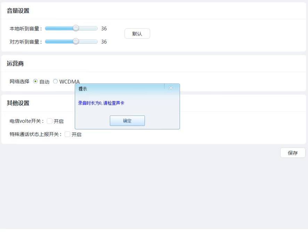
Task: Click the 提示 dialog title
Action: (83, 89)
